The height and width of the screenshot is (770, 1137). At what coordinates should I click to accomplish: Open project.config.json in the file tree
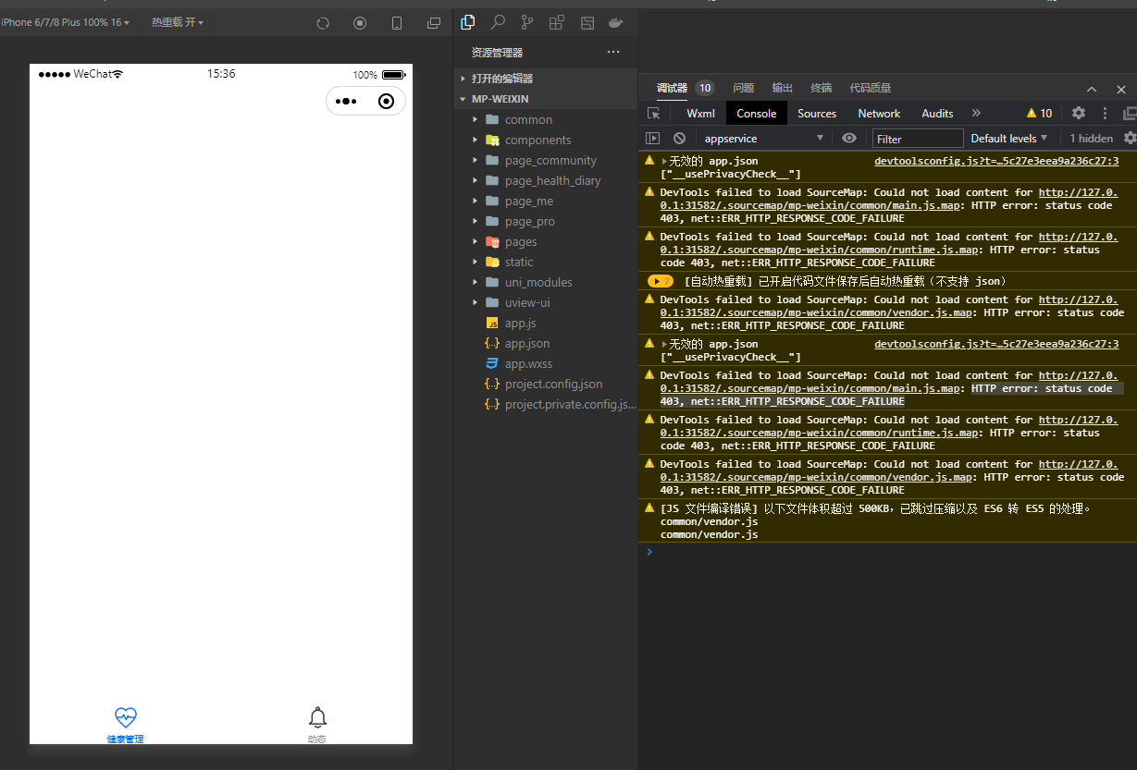click(x=546, y=384)
